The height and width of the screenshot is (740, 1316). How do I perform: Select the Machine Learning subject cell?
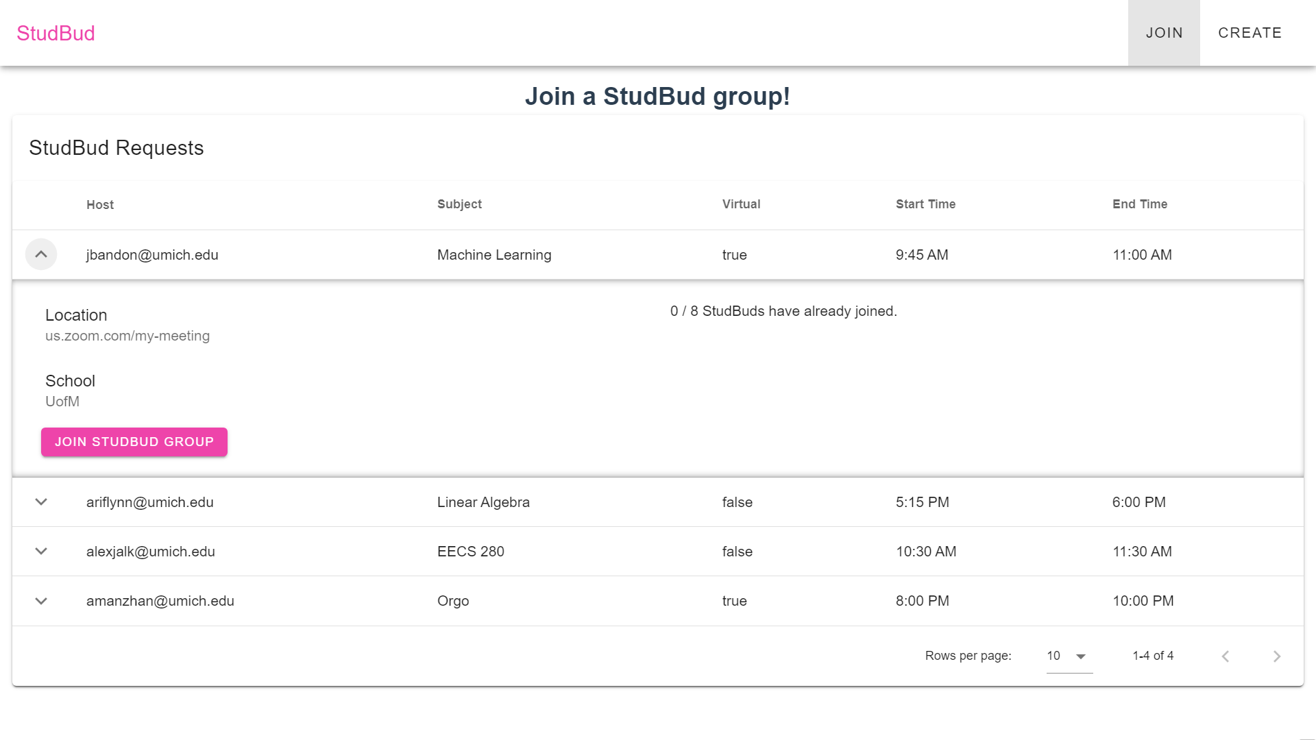click(x=494, y=255)
